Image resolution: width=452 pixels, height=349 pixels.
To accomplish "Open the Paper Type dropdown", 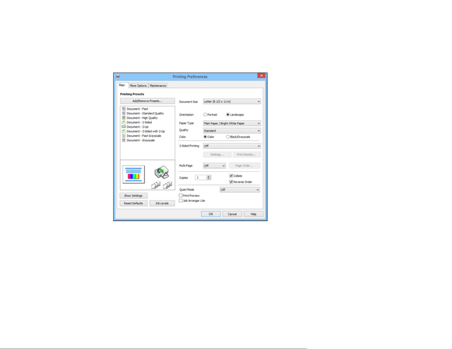I will (232, 123).
